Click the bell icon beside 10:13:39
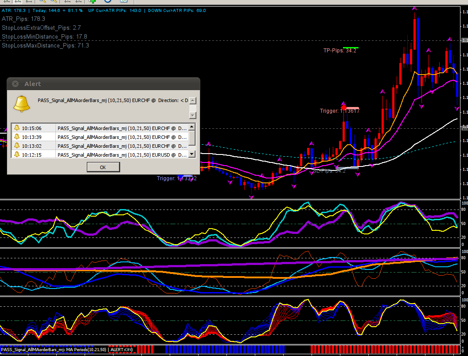 pos(17,137)
